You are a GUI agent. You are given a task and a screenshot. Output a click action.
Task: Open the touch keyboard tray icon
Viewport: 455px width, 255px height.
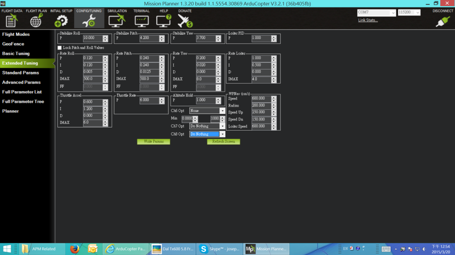[386, 249]
